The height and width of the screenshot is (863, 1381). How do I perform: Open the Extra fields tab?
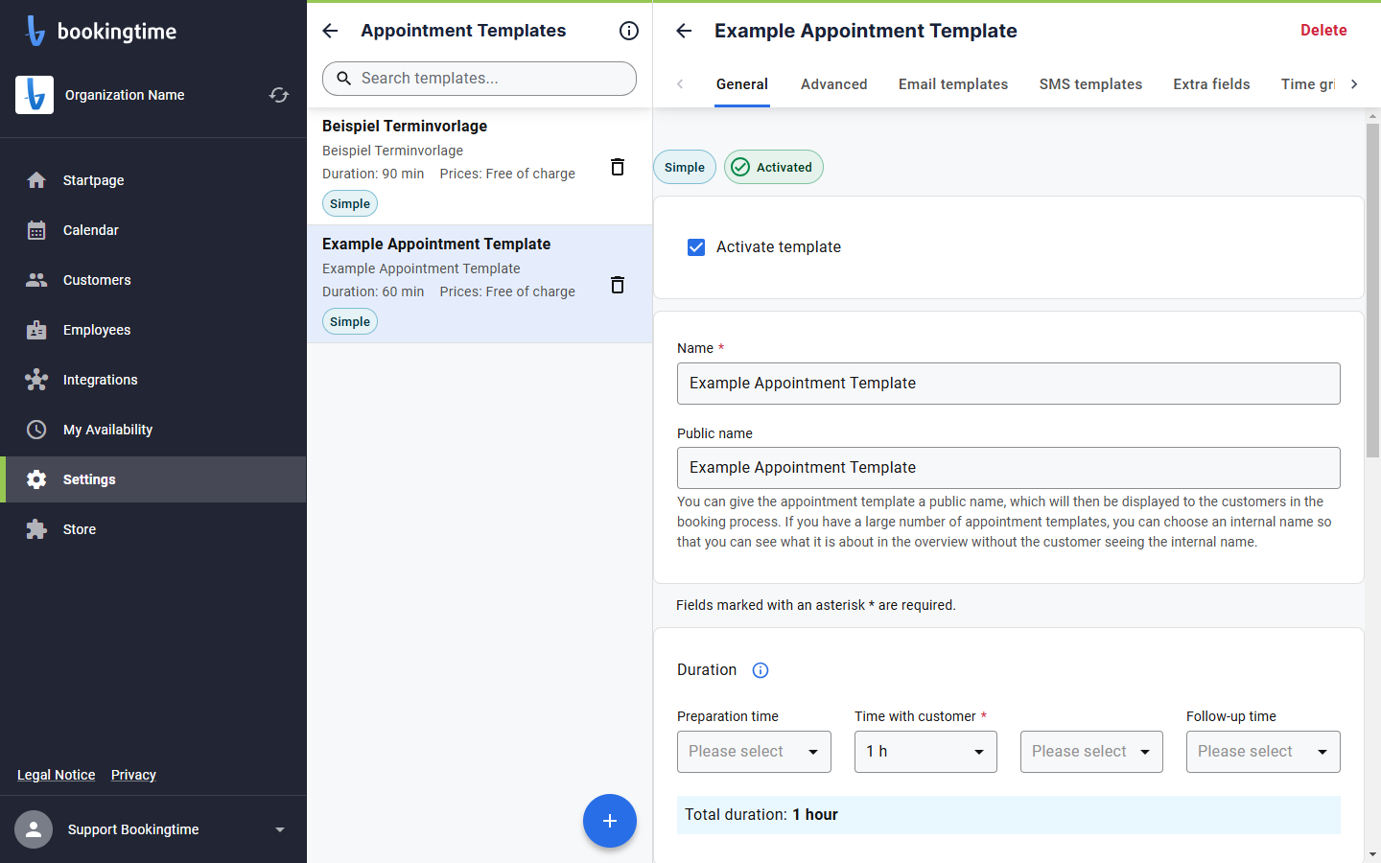tap(1211, 84)
